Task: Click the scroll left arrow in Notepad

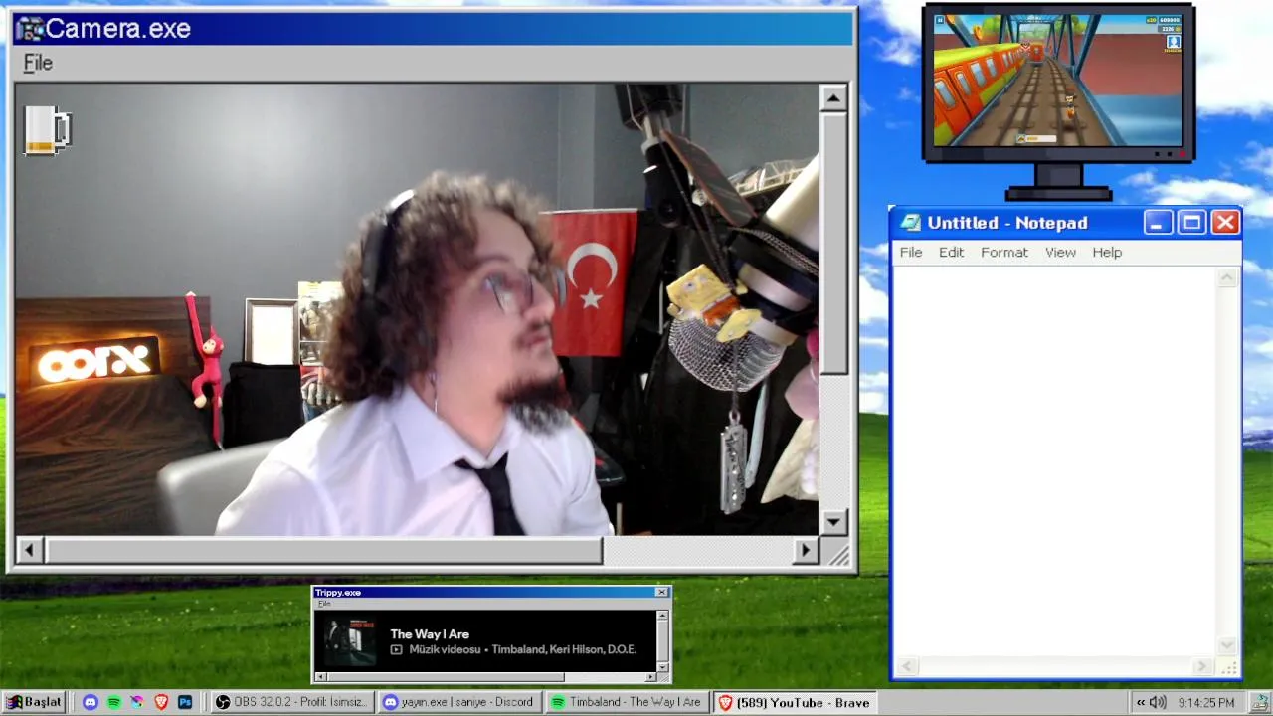Action: 906,667
